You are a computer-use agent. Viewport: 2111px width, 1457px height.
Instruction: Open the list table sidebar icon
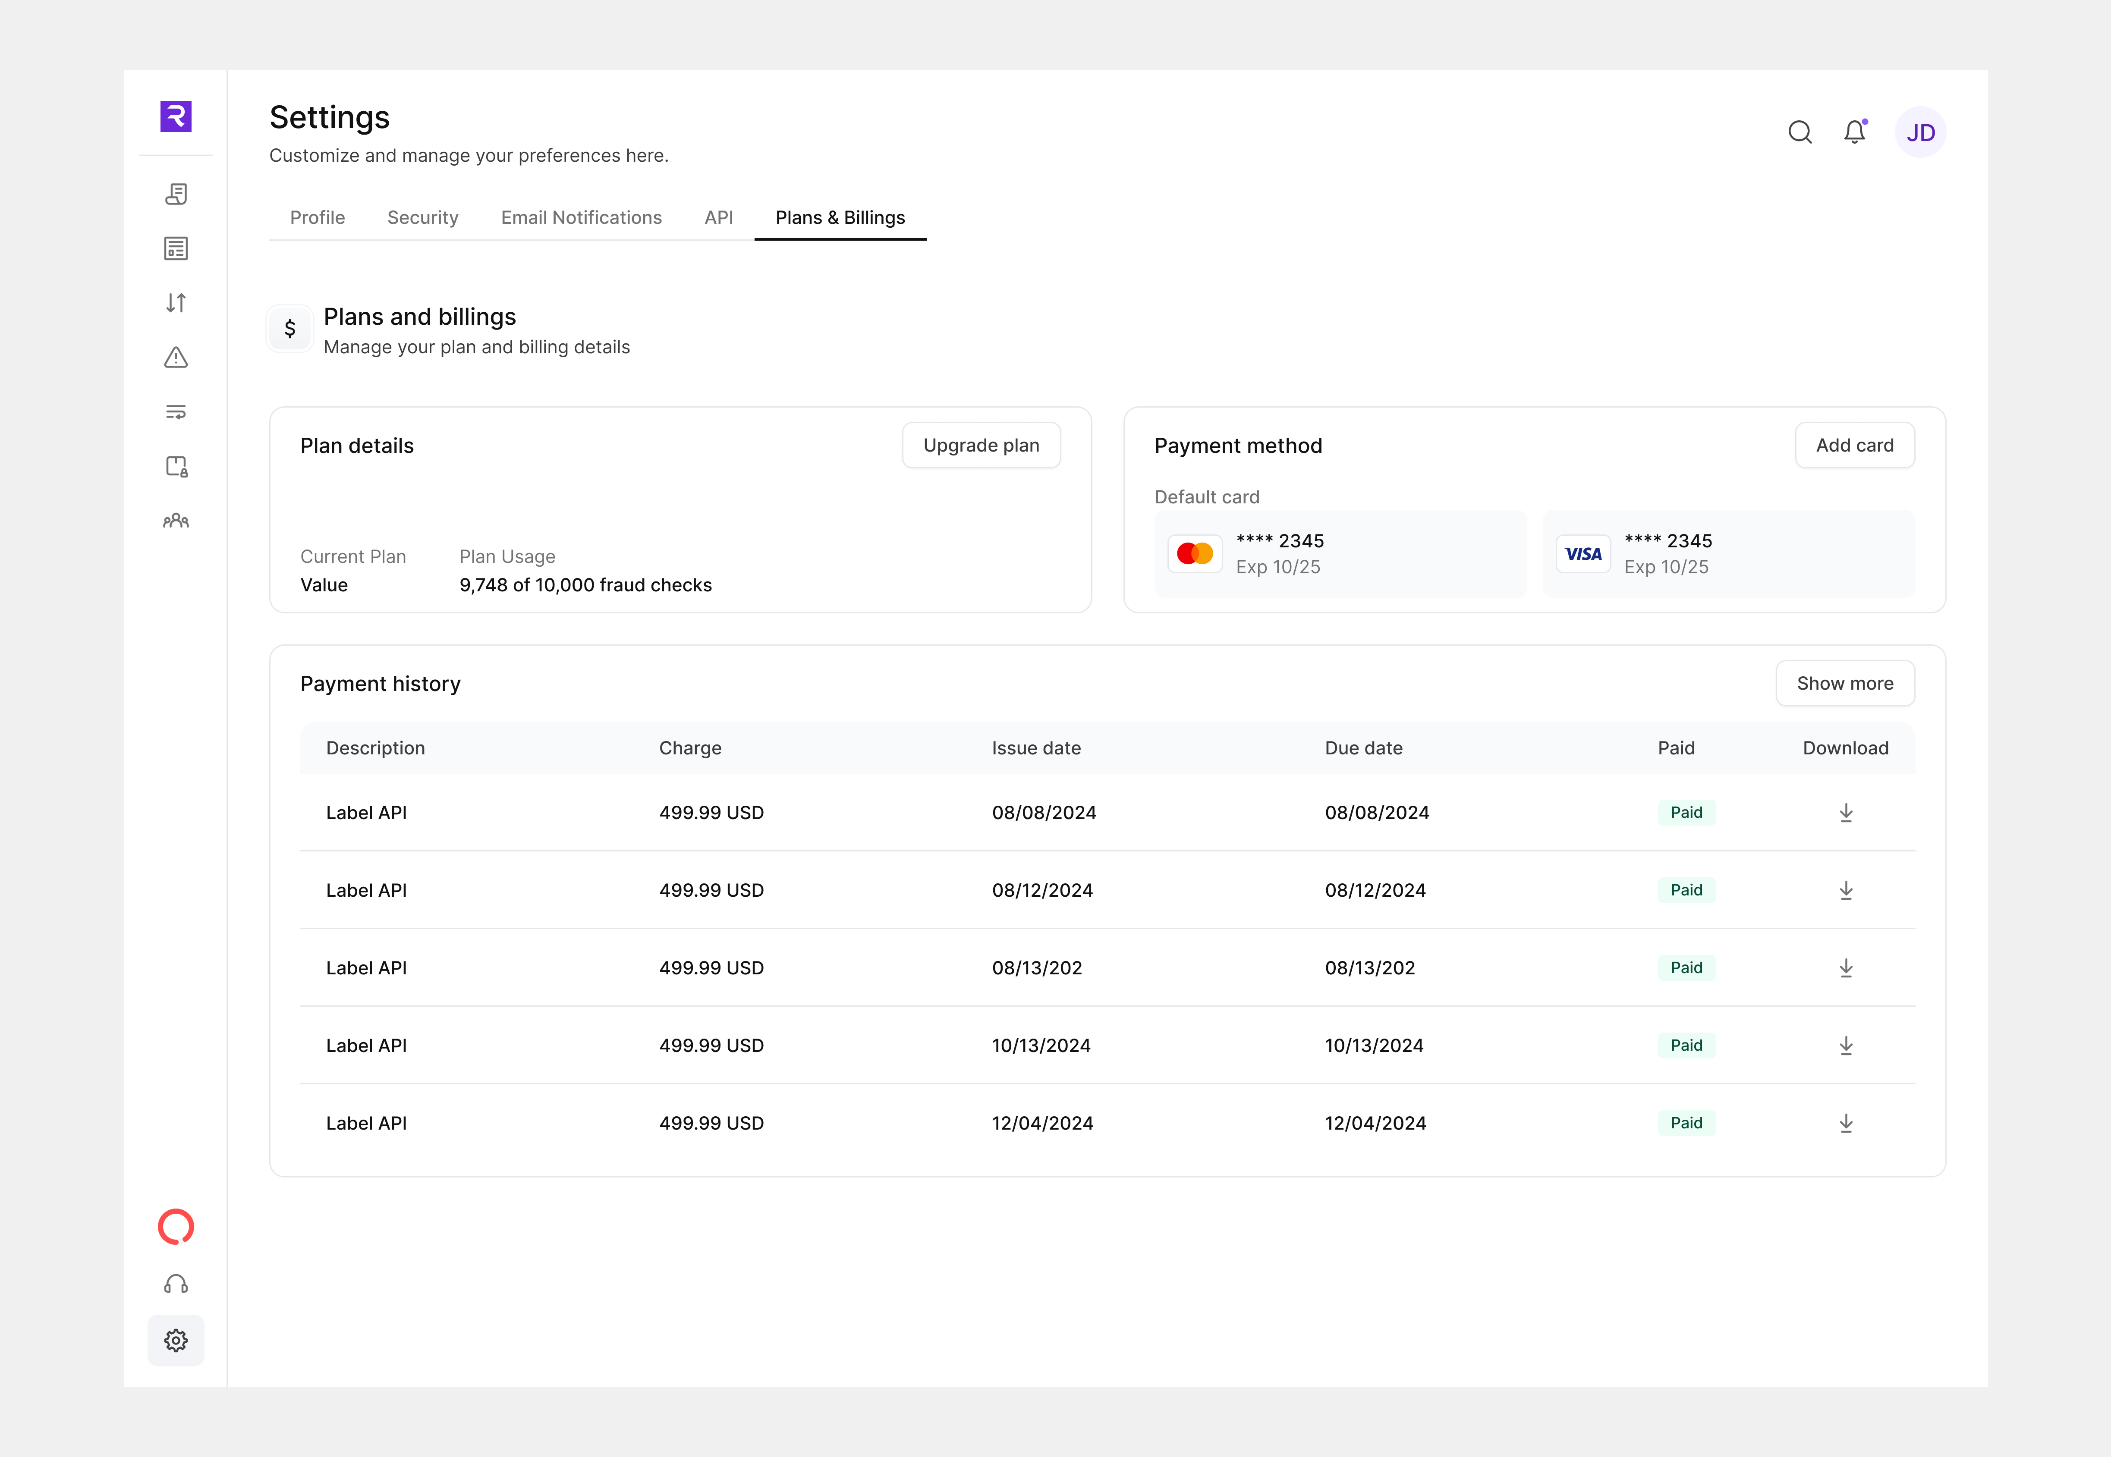[x=176, y=248]
